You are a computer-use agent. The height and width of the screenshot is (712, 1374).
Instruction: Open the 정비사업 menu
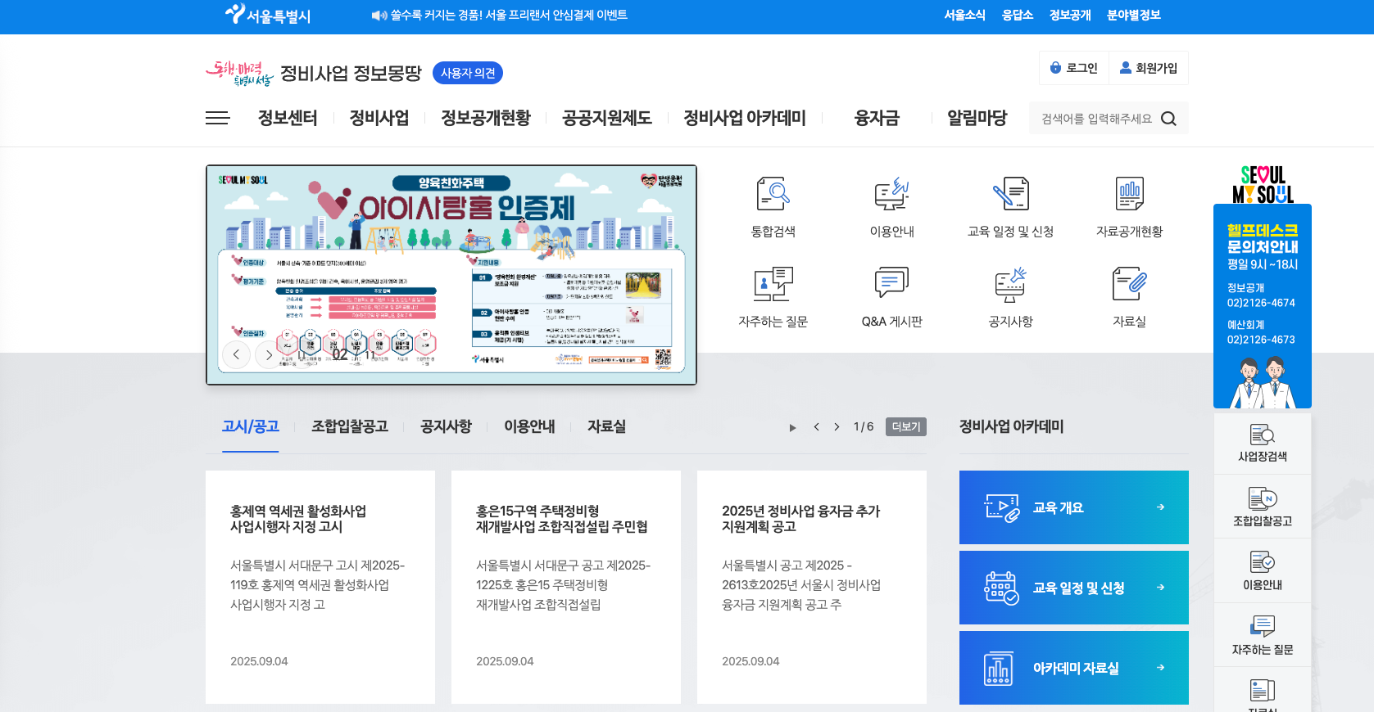click(x=379, y=118)
